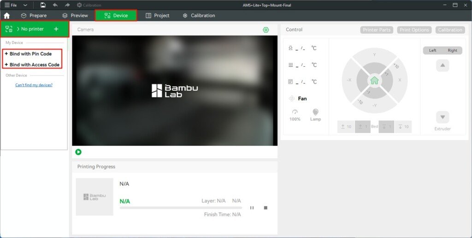Click the Fan control icon

292,99
